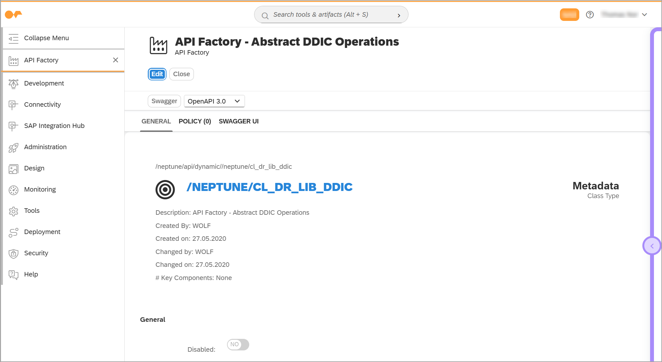
Task: Click the Edit button
Action: point(157,74)
